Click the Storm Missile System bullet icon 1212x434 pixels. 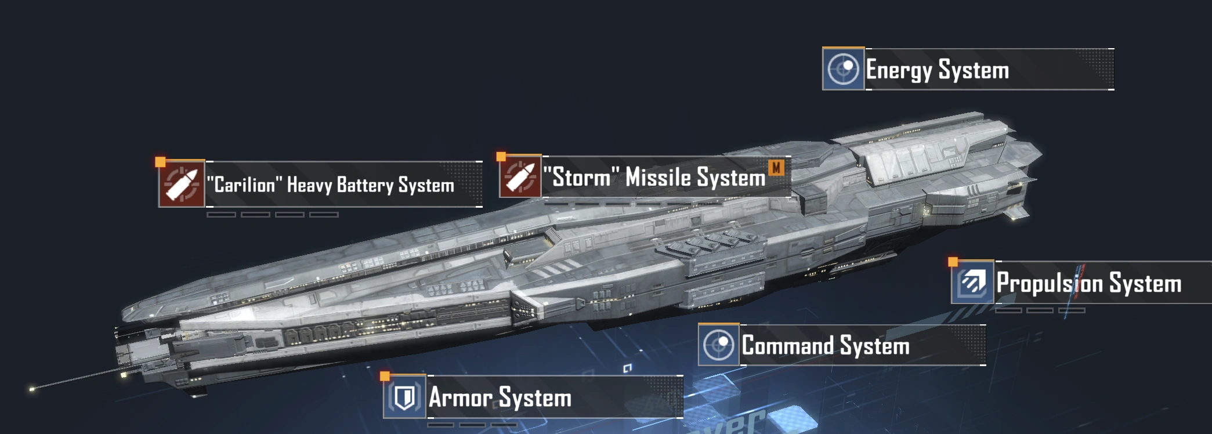[520, 176]
